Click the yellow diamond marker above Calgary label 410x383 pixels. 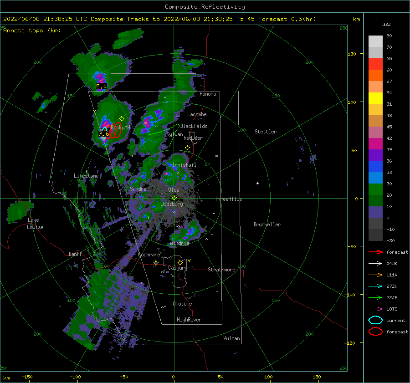point(180,262)
